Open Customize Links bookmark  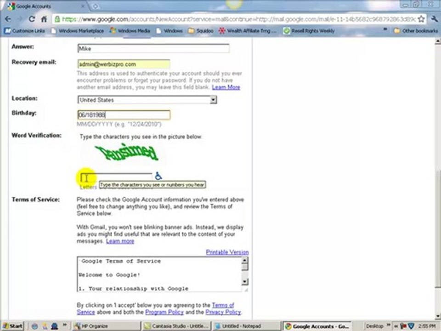(25, 31)
